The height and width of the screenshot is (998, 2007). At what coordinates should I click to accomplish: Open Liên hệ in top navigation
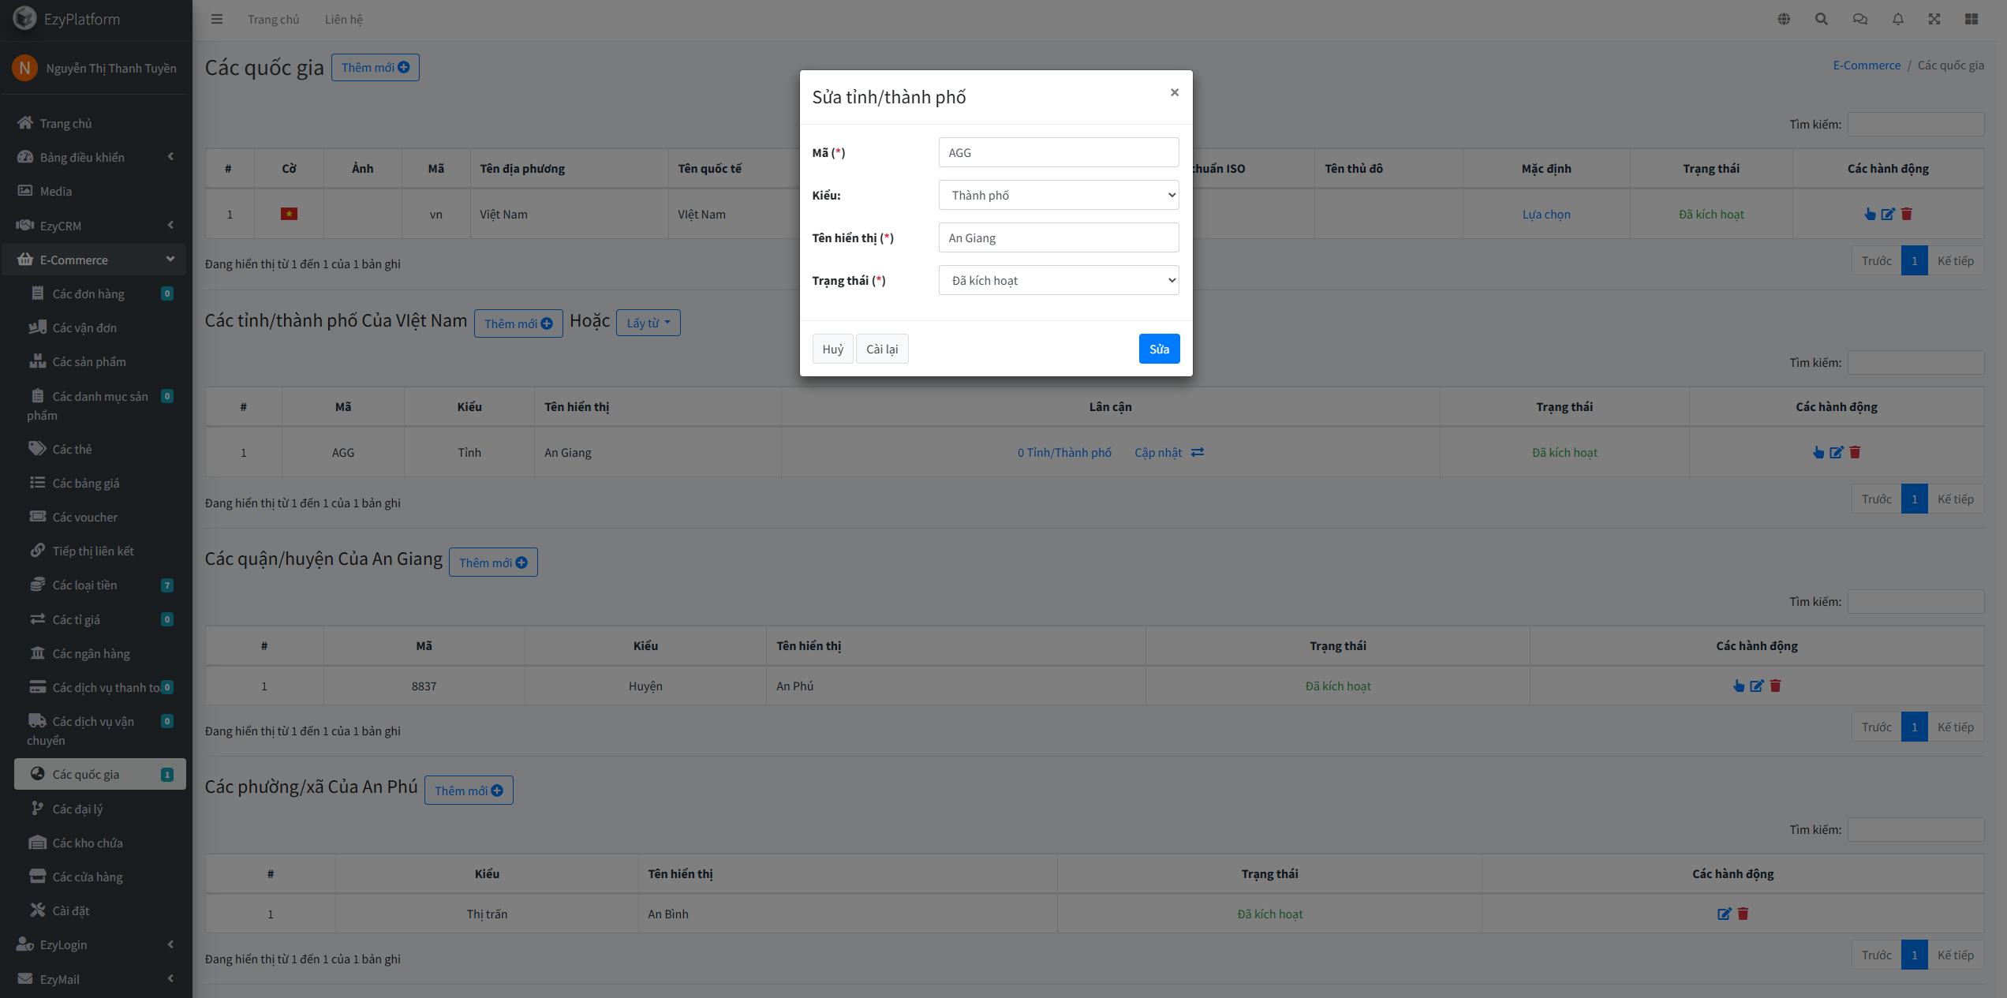point(343,19)
